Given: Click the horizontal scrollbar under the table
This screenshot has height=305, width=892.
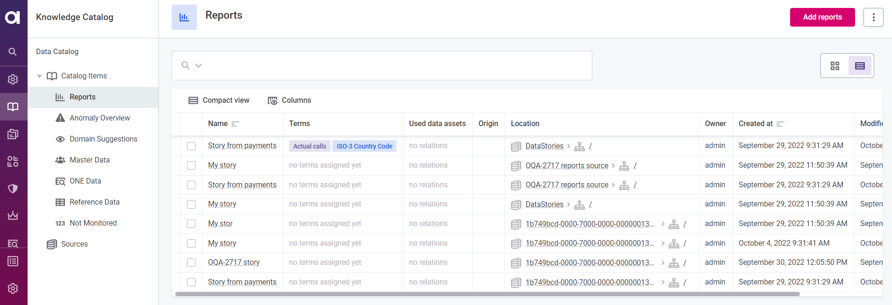Looking at the screenshot, I should pyautogui.click(x=487, y=294).
